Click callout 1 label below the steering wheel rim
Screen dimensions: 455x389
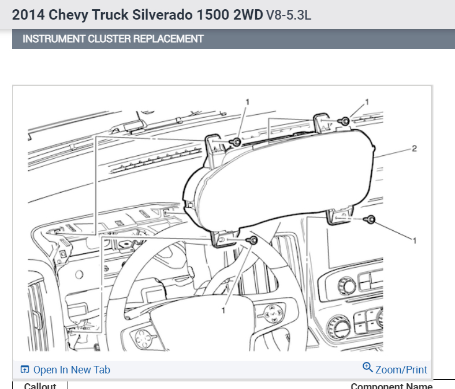point(223,311)
